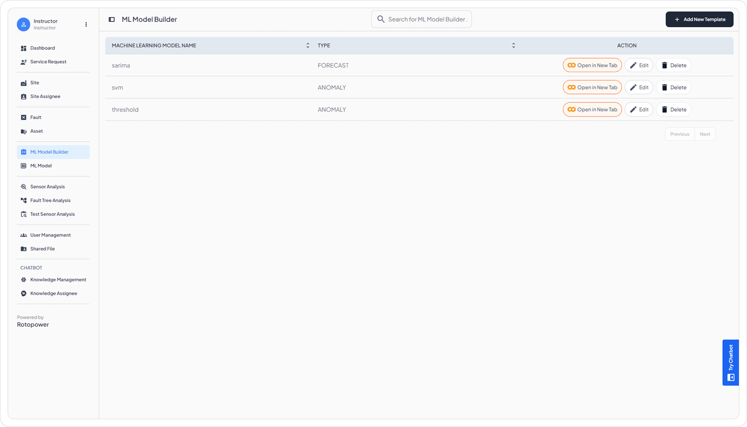Click the Knowledge Management icon in sidebar
The width and height of the screenshot is (747, 427).
tap(23, 280)
